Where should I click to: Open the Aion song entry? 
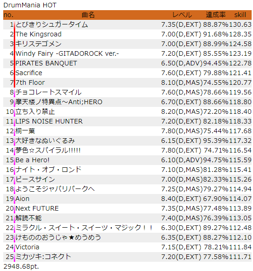point(23,199)
